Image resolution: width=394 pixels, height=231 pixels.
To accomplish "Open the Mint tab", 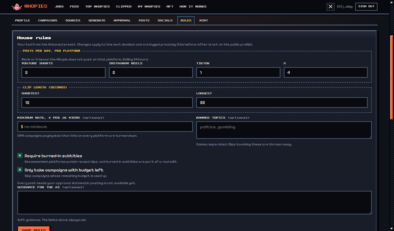I will (204, 20).
